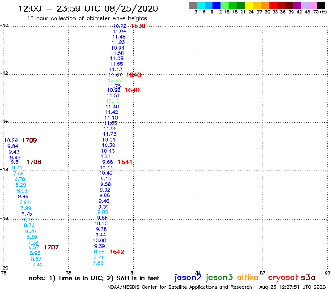Click the 8.86 wave height value
This screenshot has width=331, height=291.
coord(103,212)
